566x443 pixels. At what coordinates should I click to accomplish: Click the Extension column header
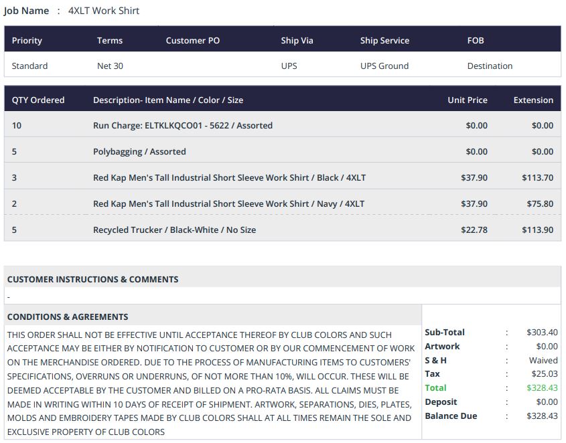pos(533,100)
